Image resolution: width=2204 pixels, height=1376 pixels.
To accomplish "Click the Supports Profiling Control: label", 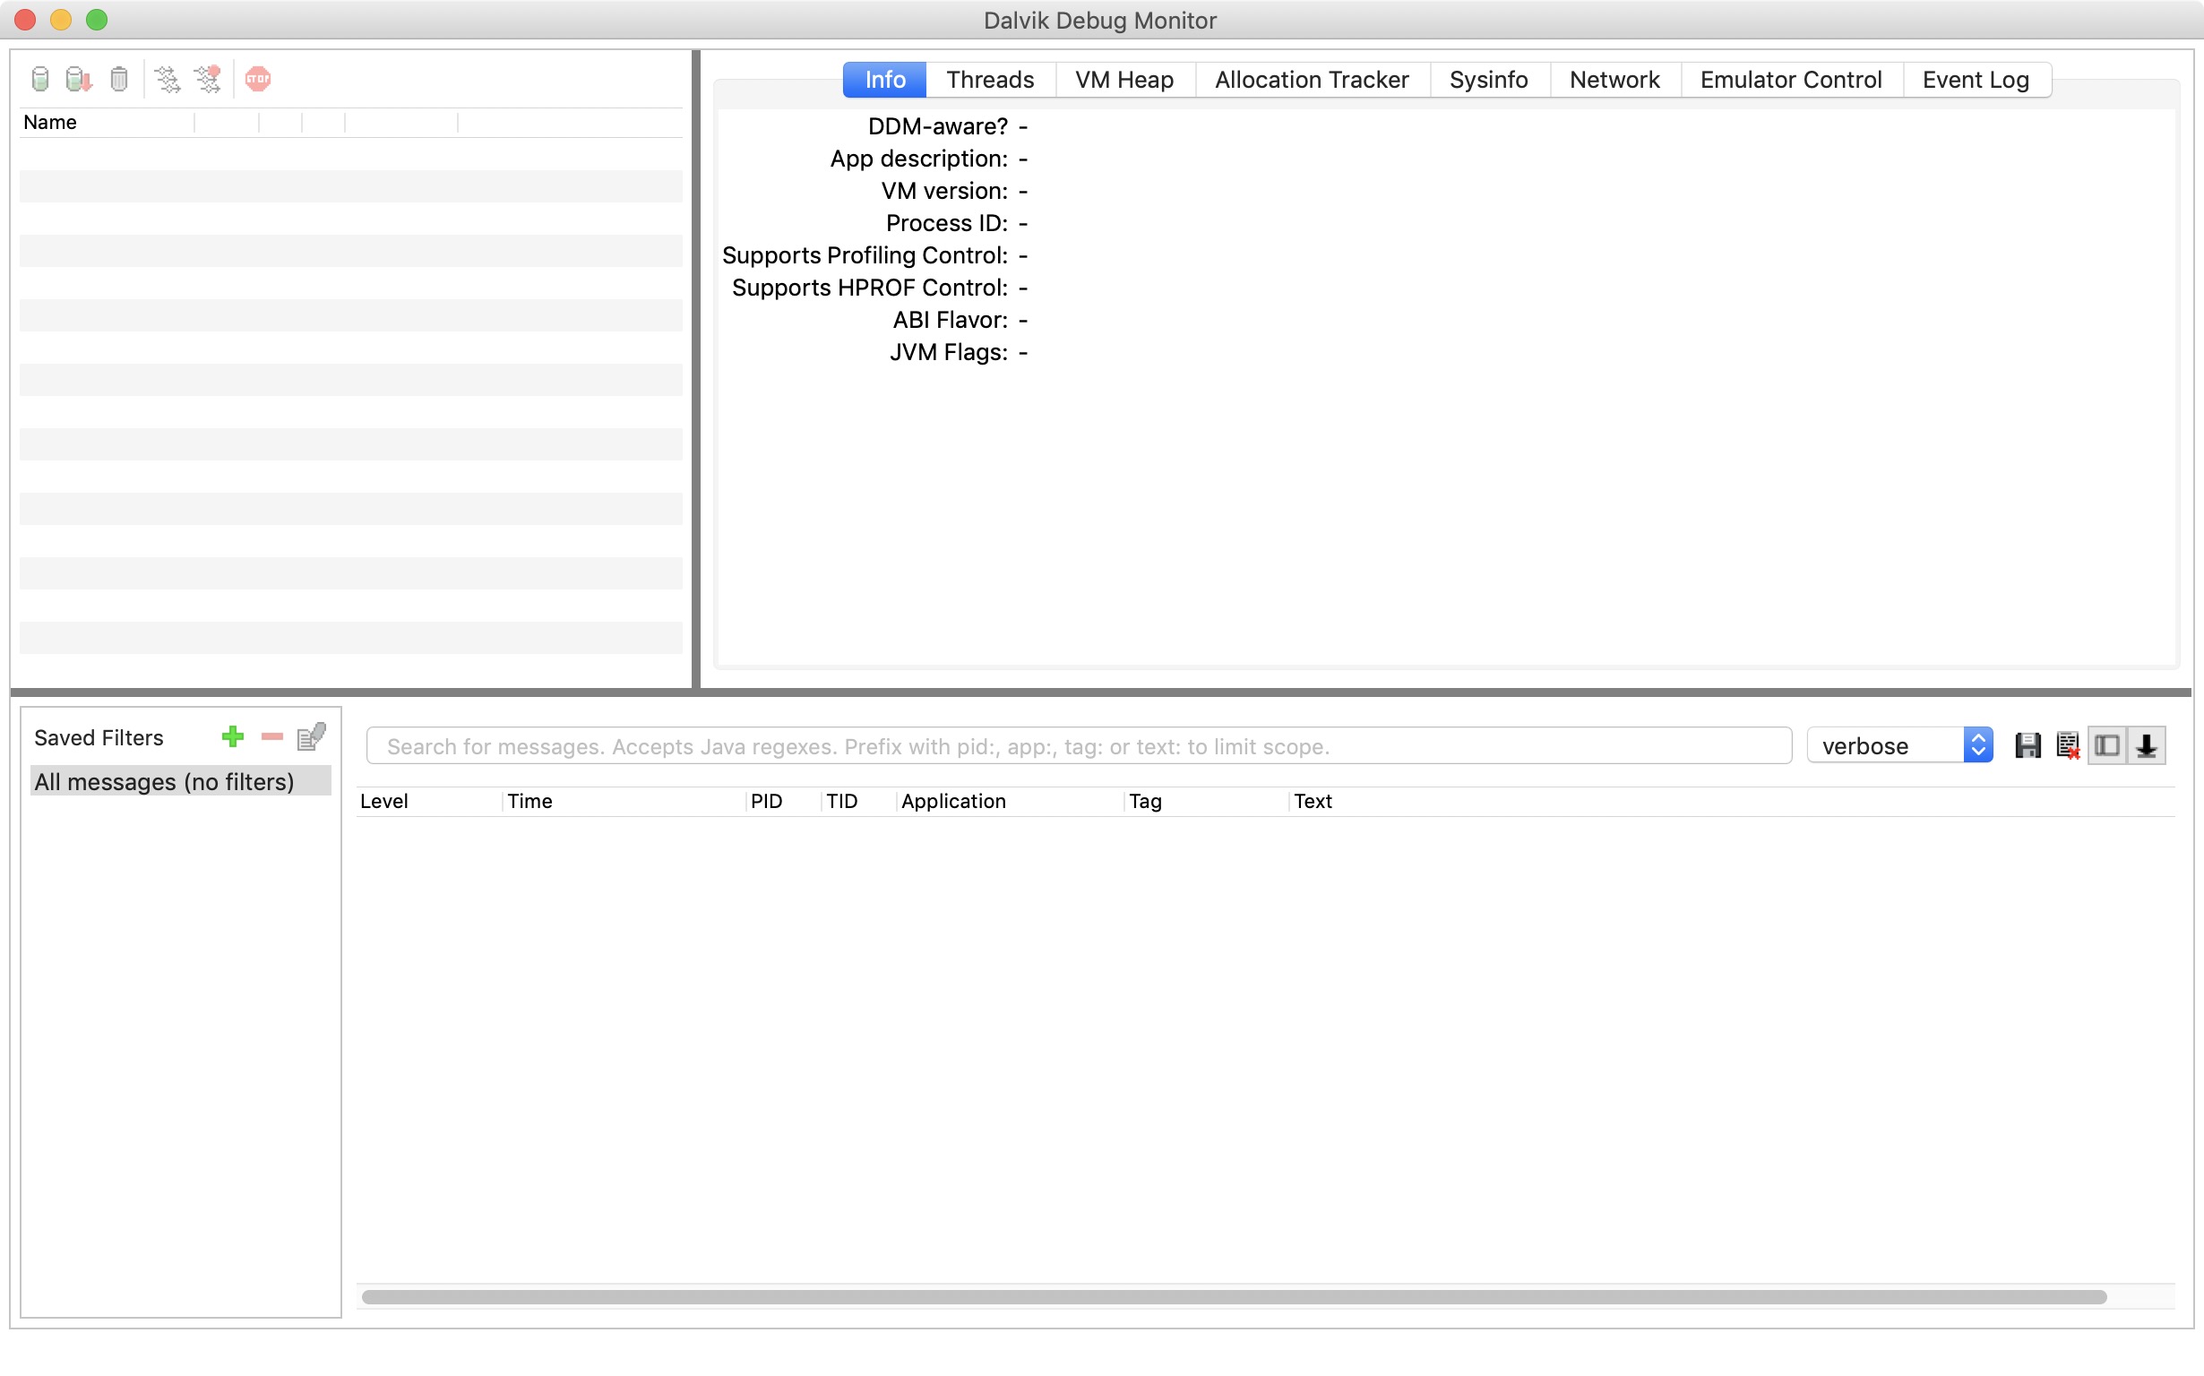I will 865,255.
